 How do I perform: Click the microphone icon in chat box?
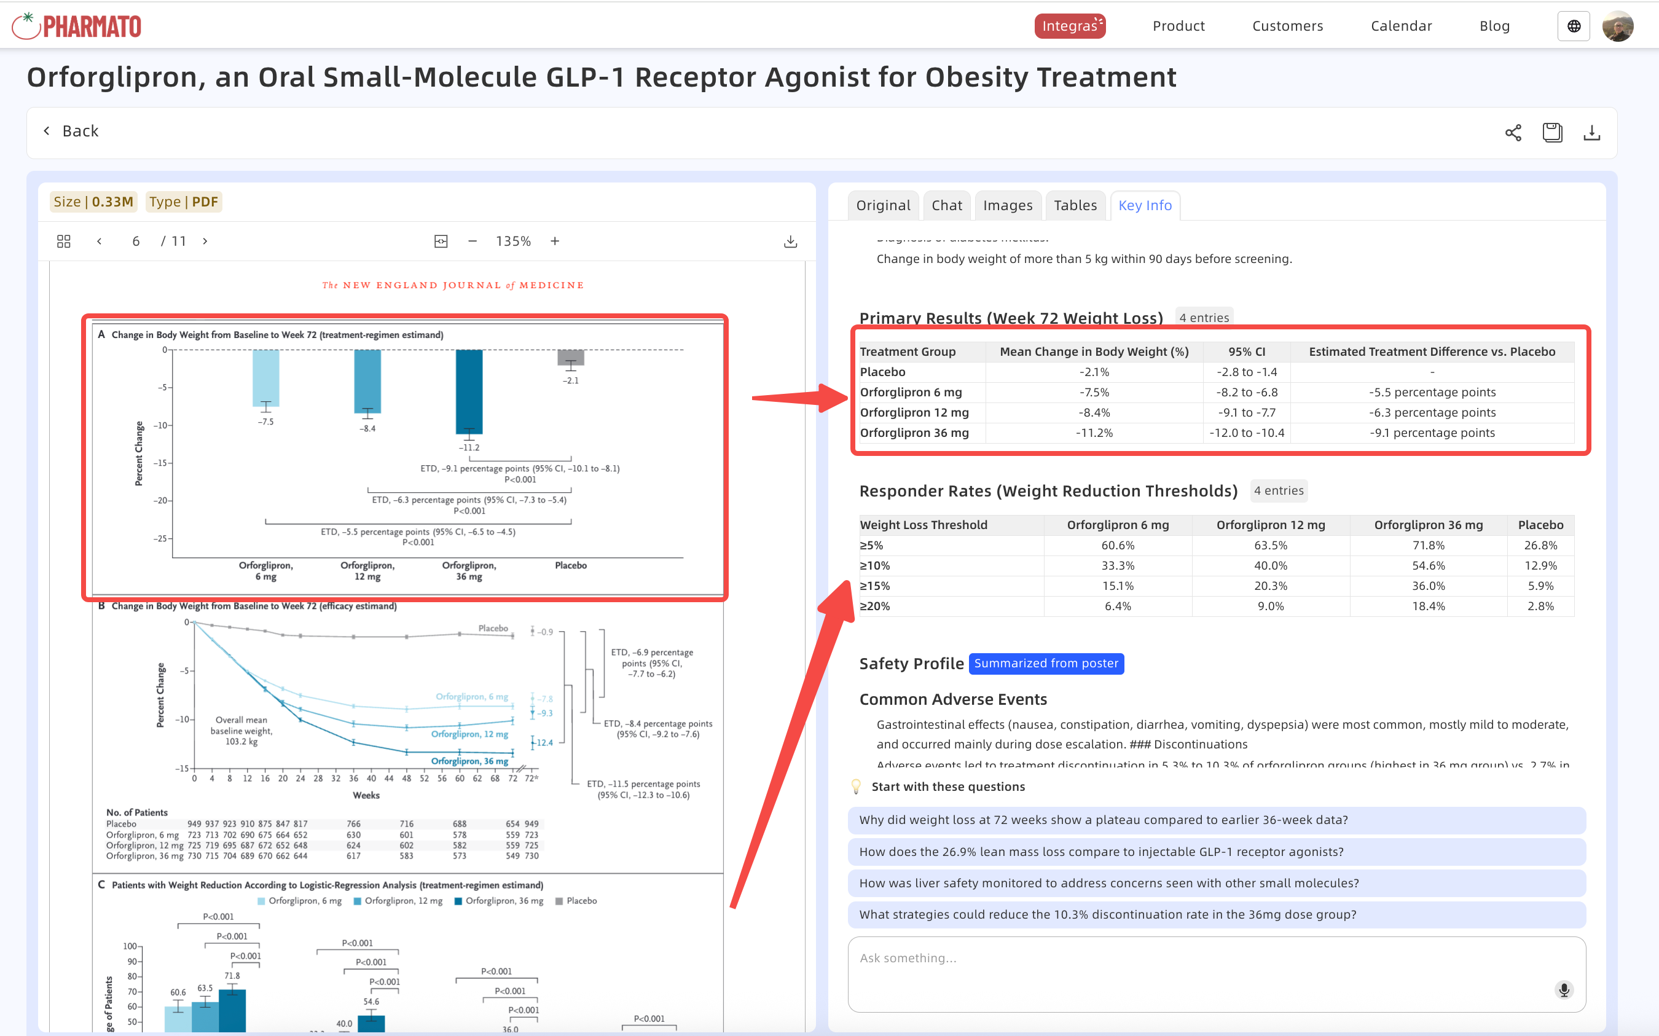1563,989
